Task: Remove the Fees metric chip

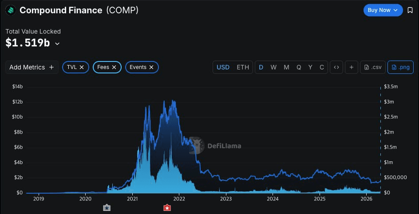Action: pyautogui.click(x=114, y=67)
